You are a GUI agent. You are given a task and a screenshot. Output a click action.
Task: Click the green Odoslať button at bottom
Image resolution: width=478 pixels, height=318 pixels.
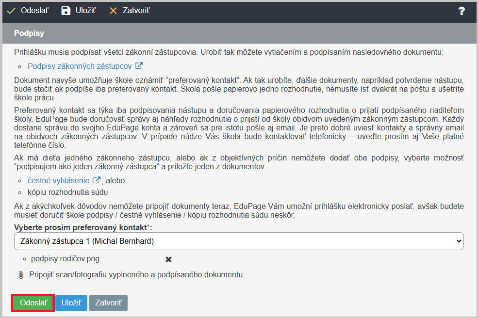click(33, 303)
